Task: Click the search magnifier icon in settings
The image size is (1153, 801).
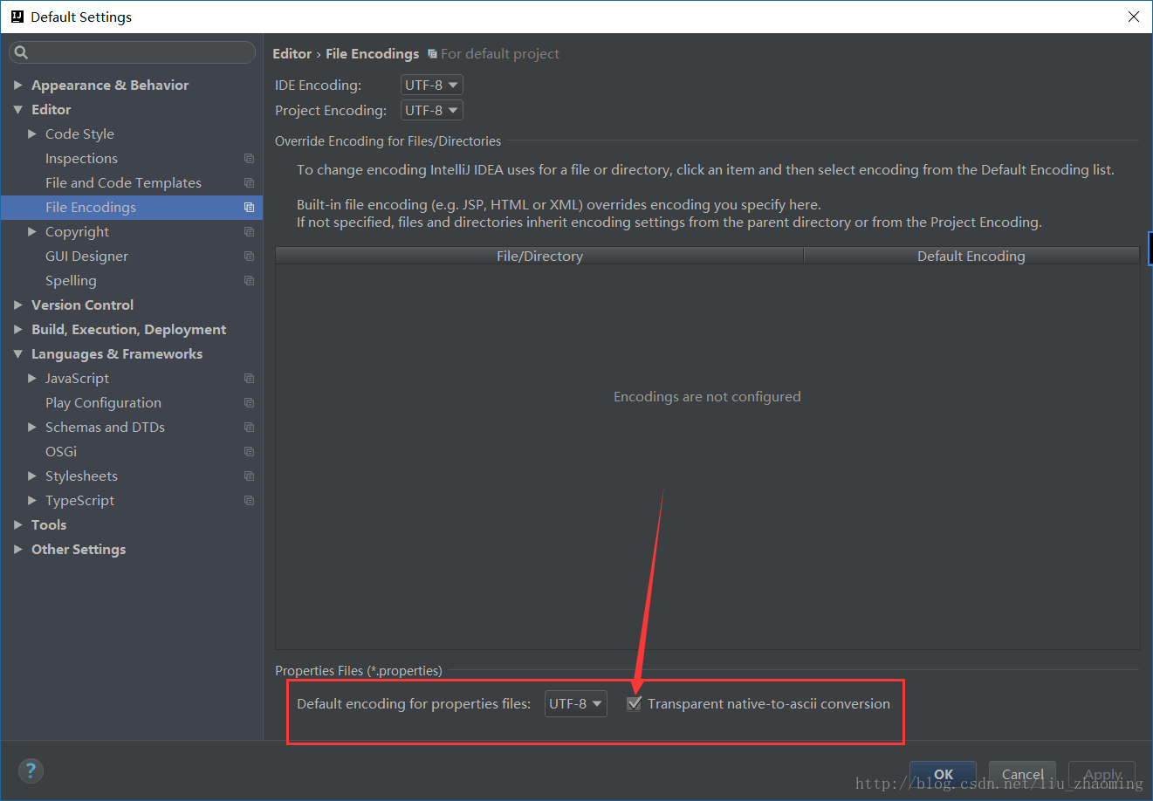Action: pyautogui.click(x=22, y=52)
